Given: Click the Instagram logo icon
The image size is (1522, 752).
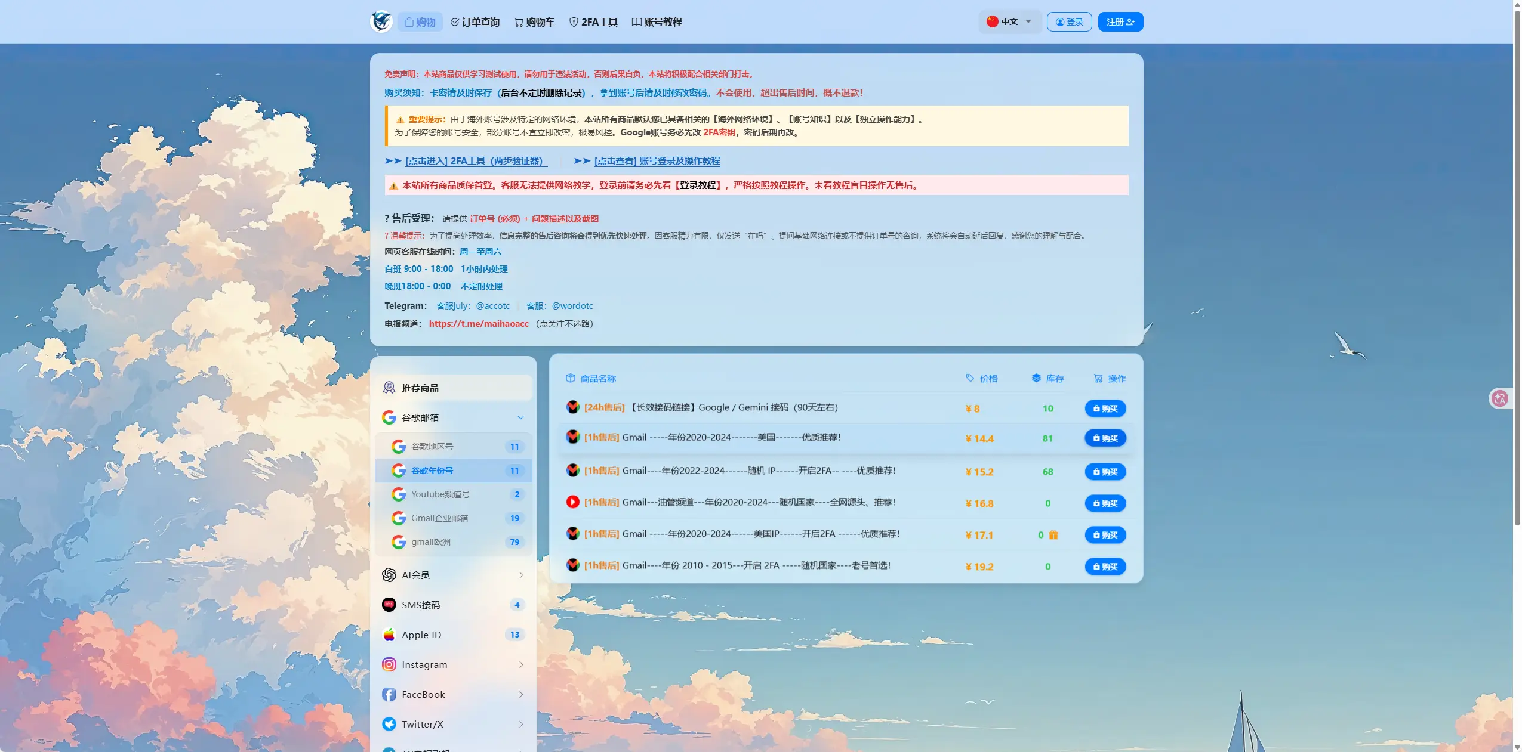Looking at the screenshot, I should 389,664.
